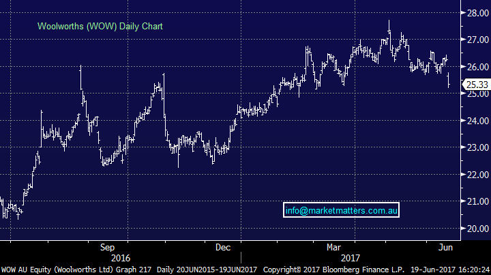Click the Sep month axis label
The width and height of the screenshot is (491, 275).
click(x=108, y=248)
